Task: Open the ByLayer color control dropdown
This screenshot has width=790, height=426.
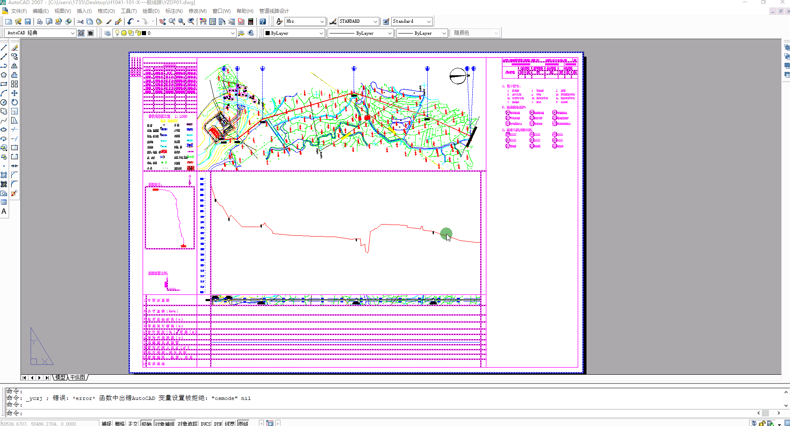Action: 321,33
